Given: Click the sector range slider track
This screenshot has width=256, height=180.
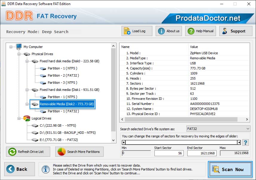Looking at the screenshot, I should tap(181, 142).
